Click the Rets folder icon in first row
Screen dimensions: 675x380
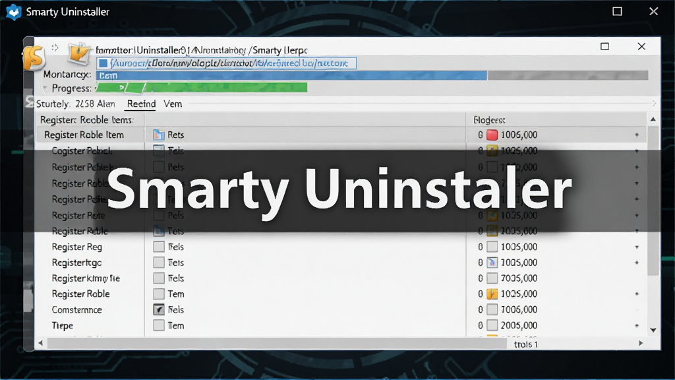coord(159,135)
